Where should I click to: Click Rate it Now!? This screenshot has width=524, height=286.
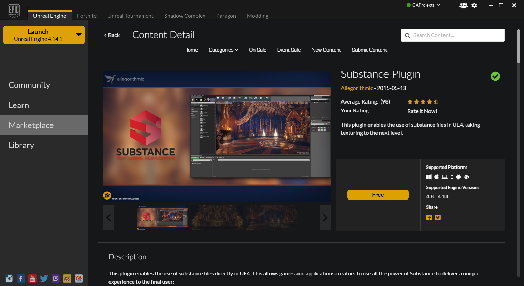click(x=422, y=111)
